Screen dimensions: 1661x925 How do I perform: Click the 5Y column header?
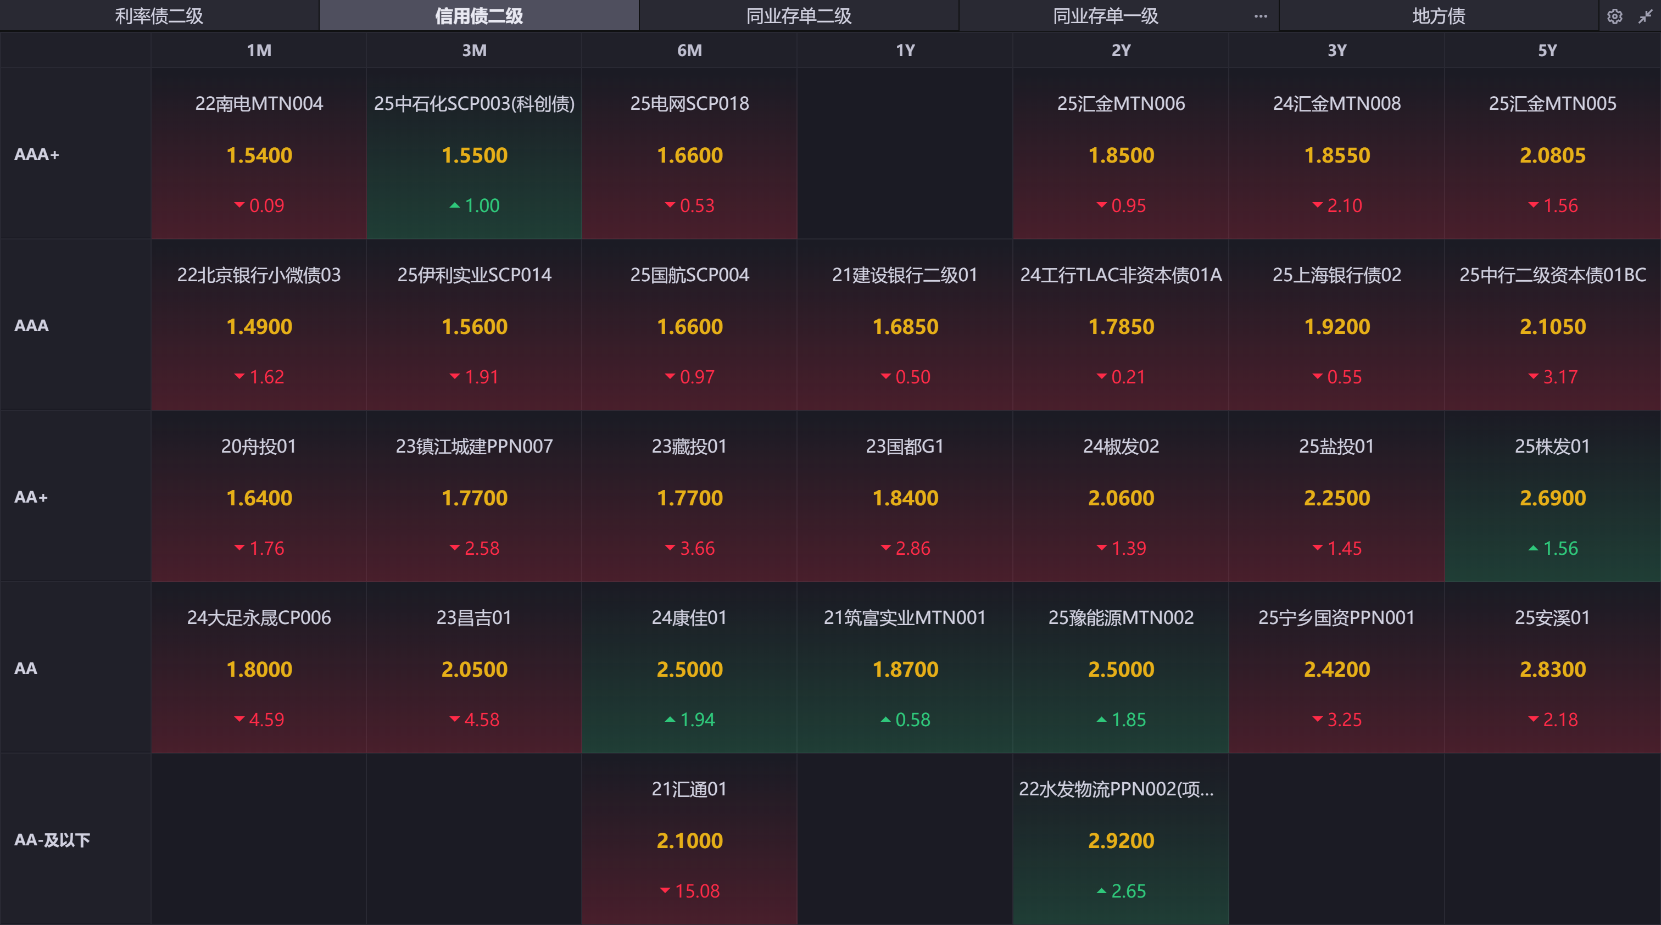(1547, 51)
